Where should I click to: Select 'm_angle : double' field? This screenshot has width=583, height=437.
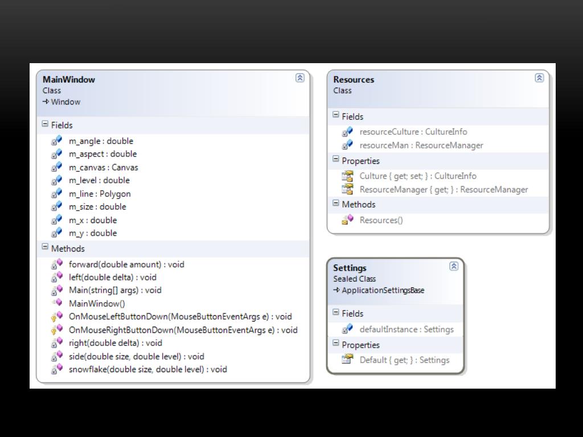tap(101, 141)
